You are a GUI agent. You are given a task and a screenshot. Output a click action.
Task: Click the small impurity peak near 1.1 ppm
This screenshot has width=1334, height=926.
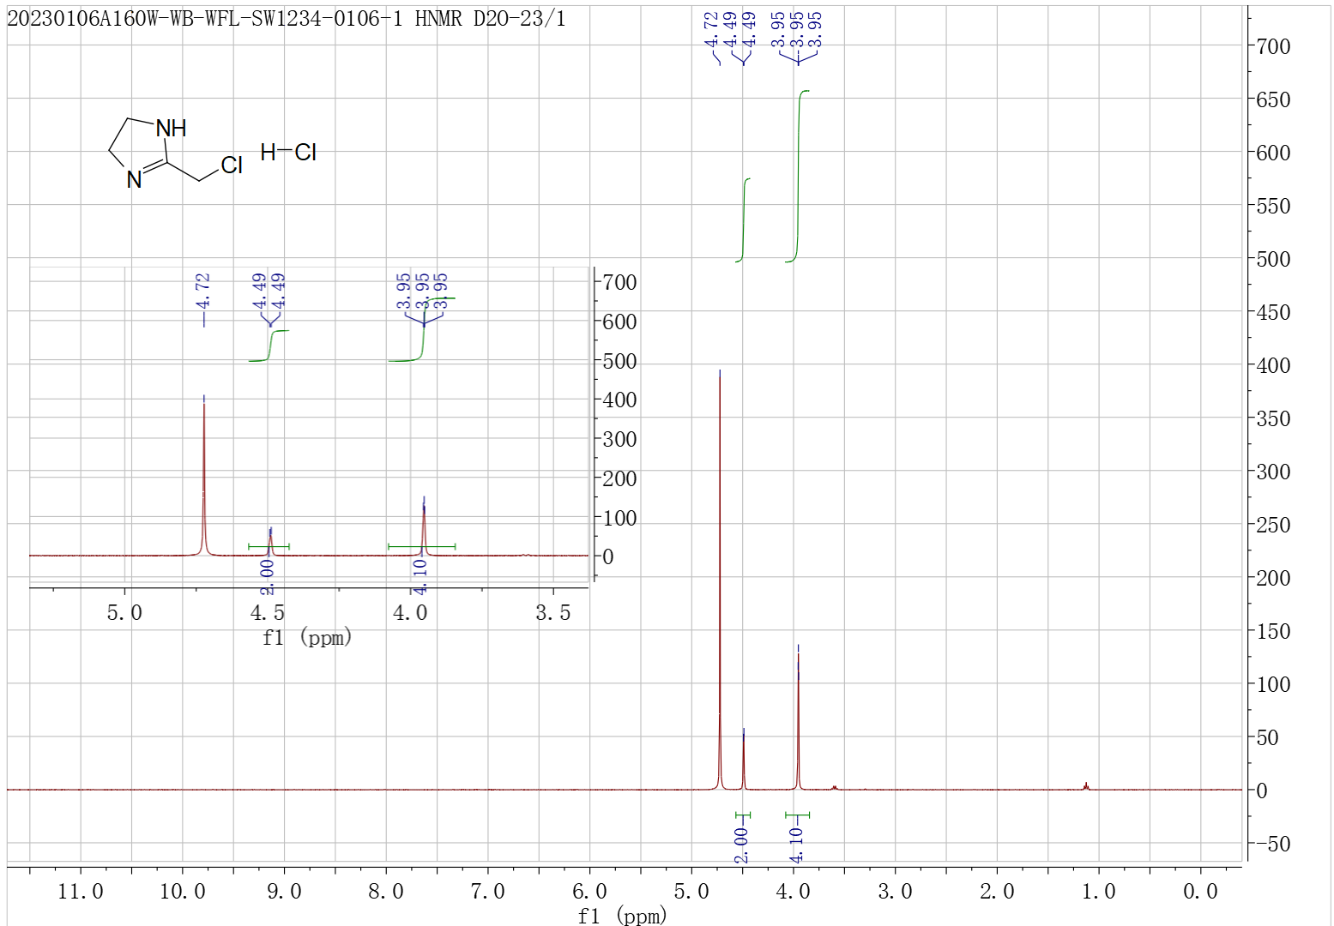1086,785
